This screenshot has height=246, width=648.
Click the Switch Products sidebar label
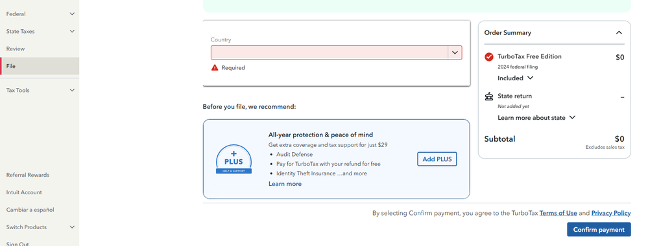click(x=27, y=227)
